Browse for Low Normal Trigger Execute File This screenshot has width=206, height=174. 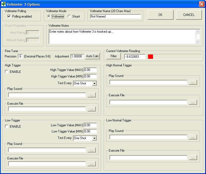pos(193,158)
